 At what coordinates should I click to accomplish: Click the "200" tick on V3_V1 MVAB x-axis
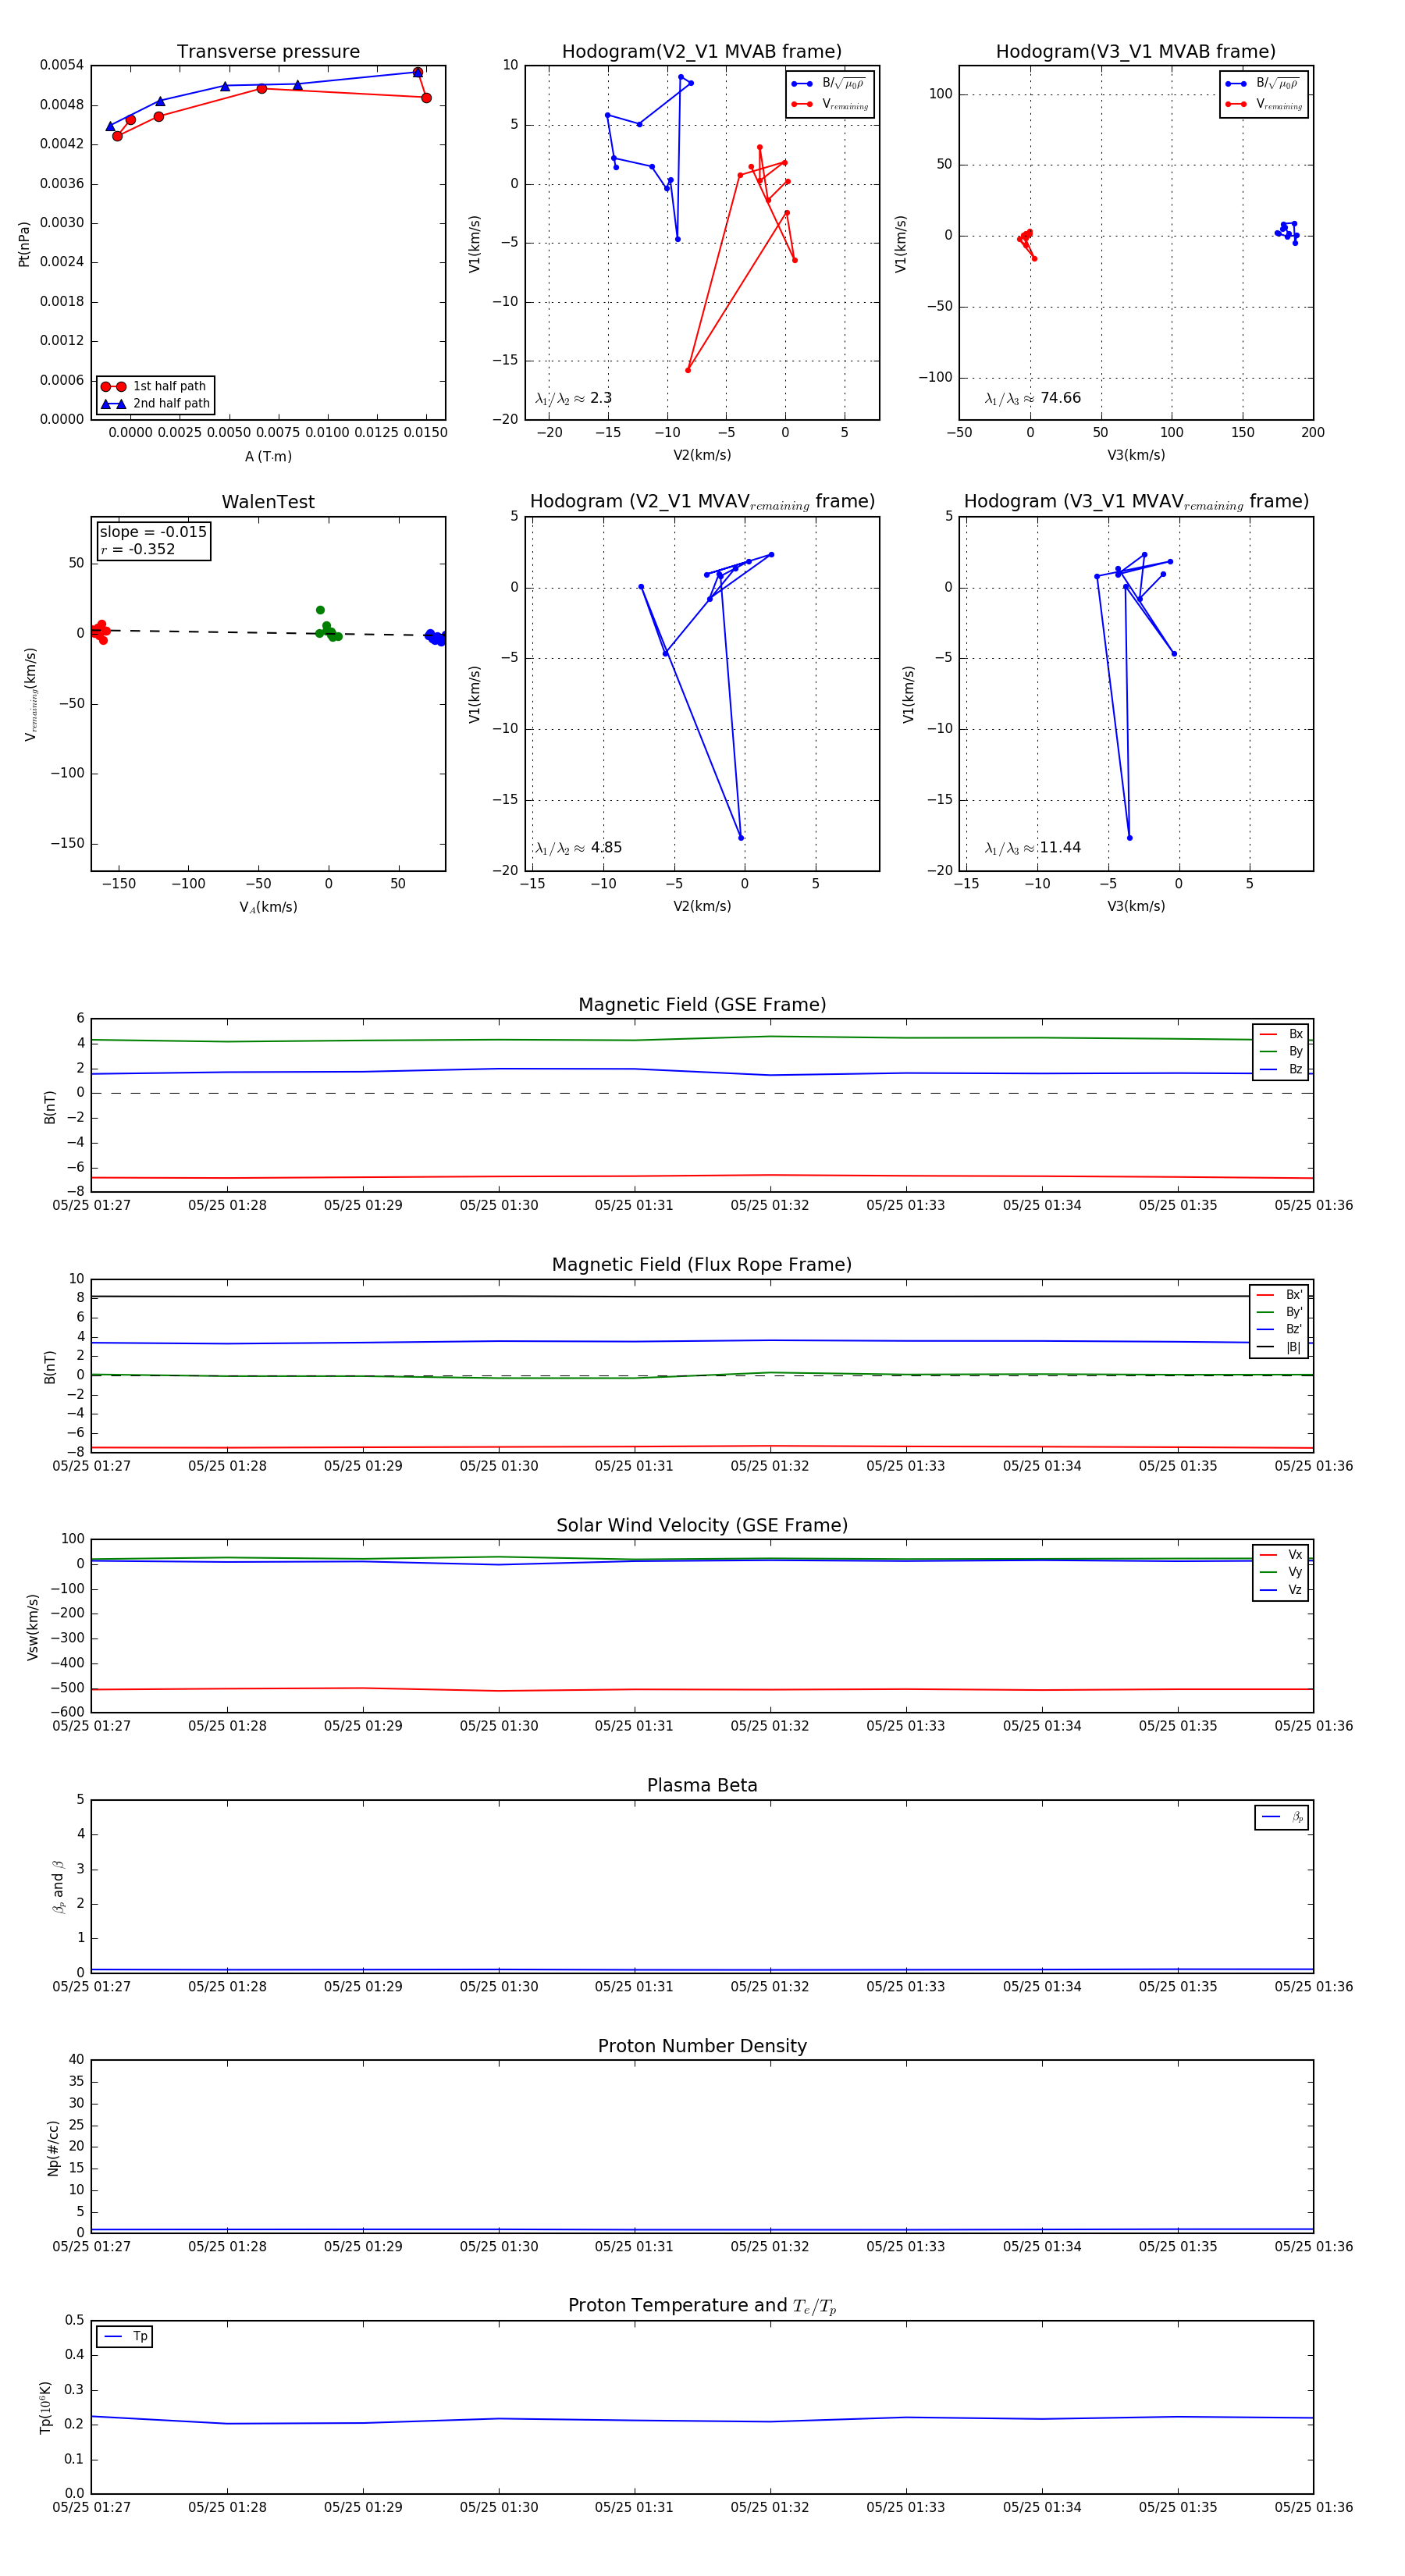coord(1313,432)
